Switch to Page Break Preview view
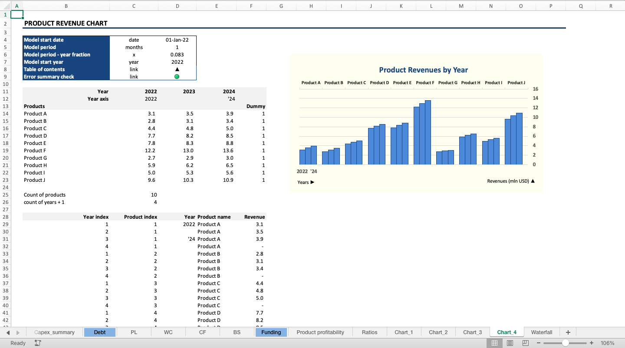625x348 pixels. click(526, 343)
